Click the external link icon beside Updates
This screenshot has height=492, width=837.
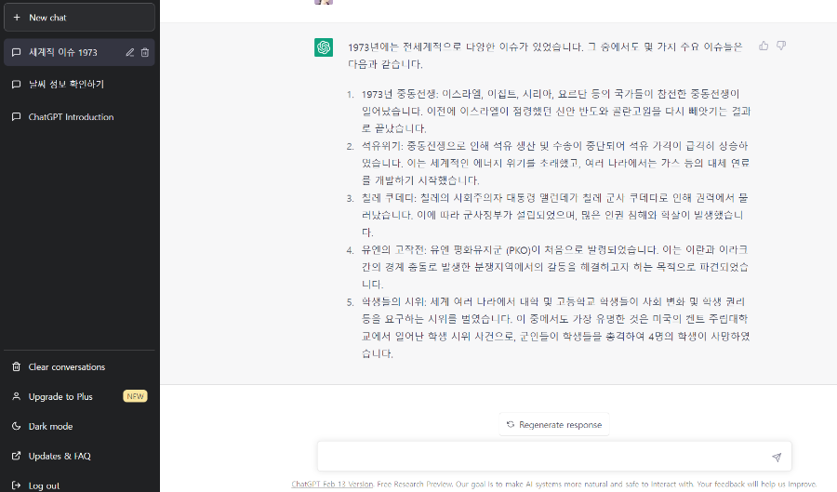pos(17,456)
